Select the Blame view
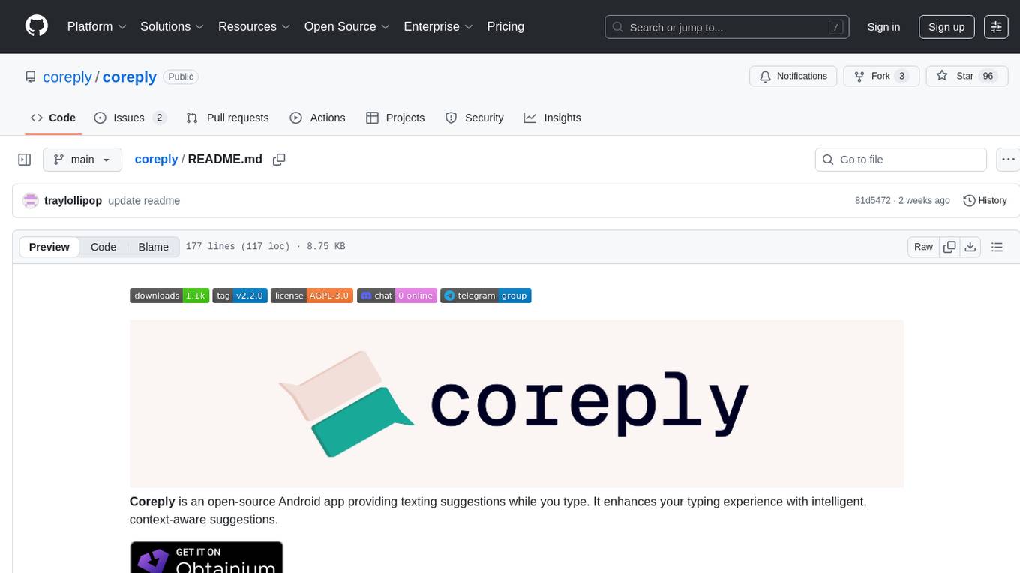Image resolution: width=1020 pixels, height=573 pixels. (153, 247)
